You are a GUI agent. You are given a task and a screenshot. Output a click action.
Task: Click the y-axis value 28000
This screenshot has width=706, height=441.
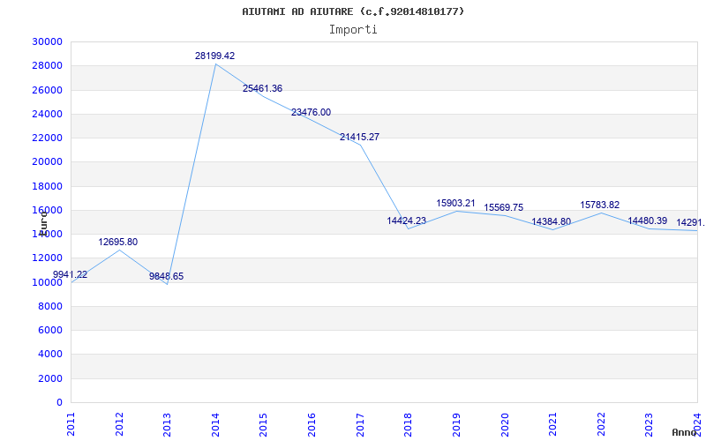pyautogui.click(x=47, y=65)
